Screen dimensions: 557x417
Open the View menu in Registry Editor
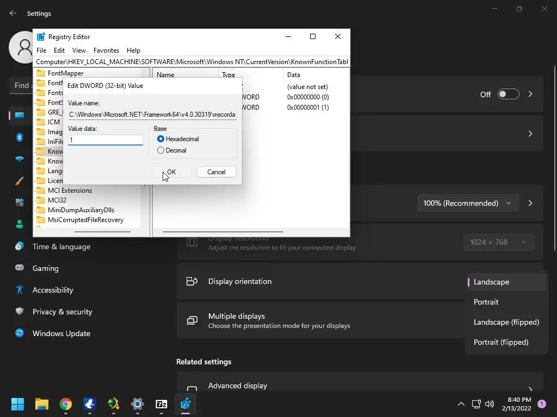(79, 50)
